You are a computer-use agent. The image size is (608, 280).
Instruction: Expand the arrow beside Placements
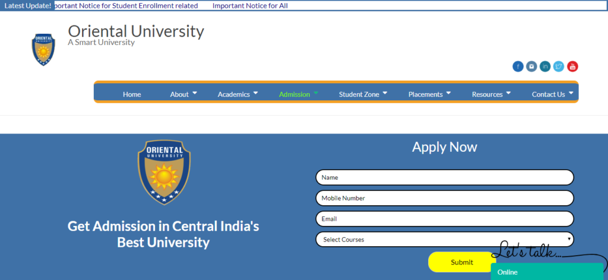[x=448, y=93]
